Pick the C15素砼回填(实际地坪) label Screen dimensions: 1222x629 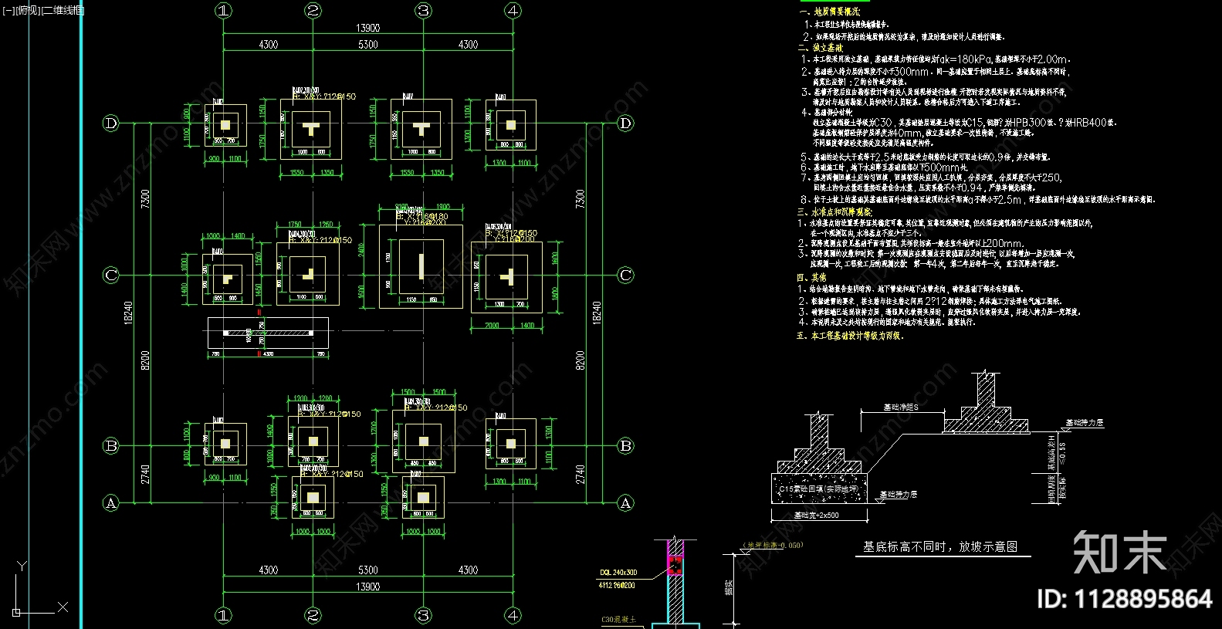pyautogui.click(x=818, y=489)
